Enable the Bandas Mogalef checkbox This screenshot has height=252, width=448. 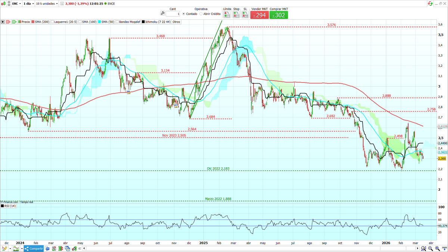tap(117, 22)
